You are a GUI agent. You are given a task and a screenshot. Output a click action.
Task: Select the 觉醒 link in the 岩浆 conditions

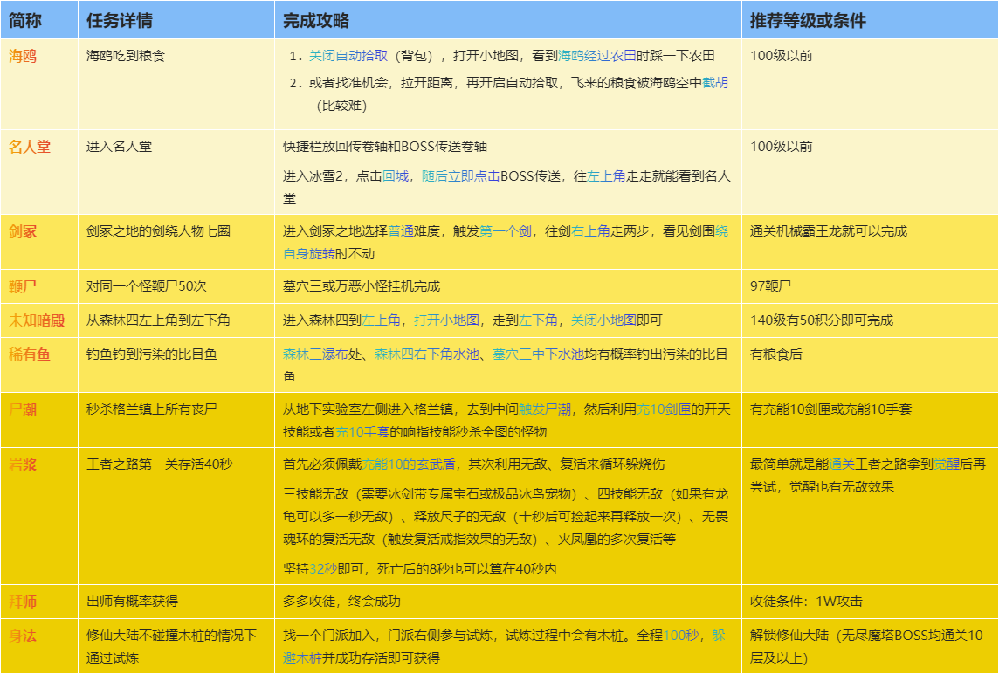(946, 464)
